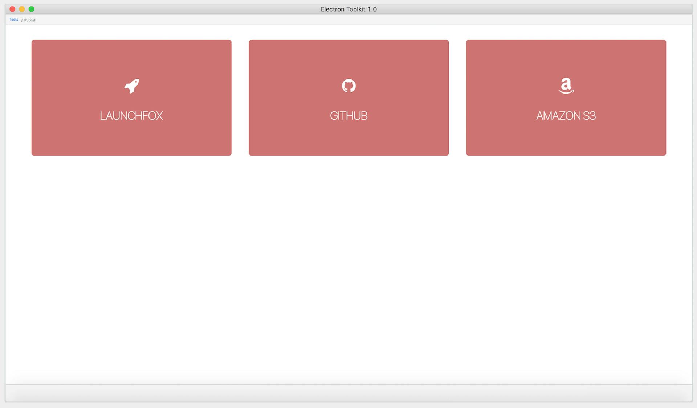This screenshot has width=697, height=408.
Task: Click the GITHUB text label
Action: [348, 115]
